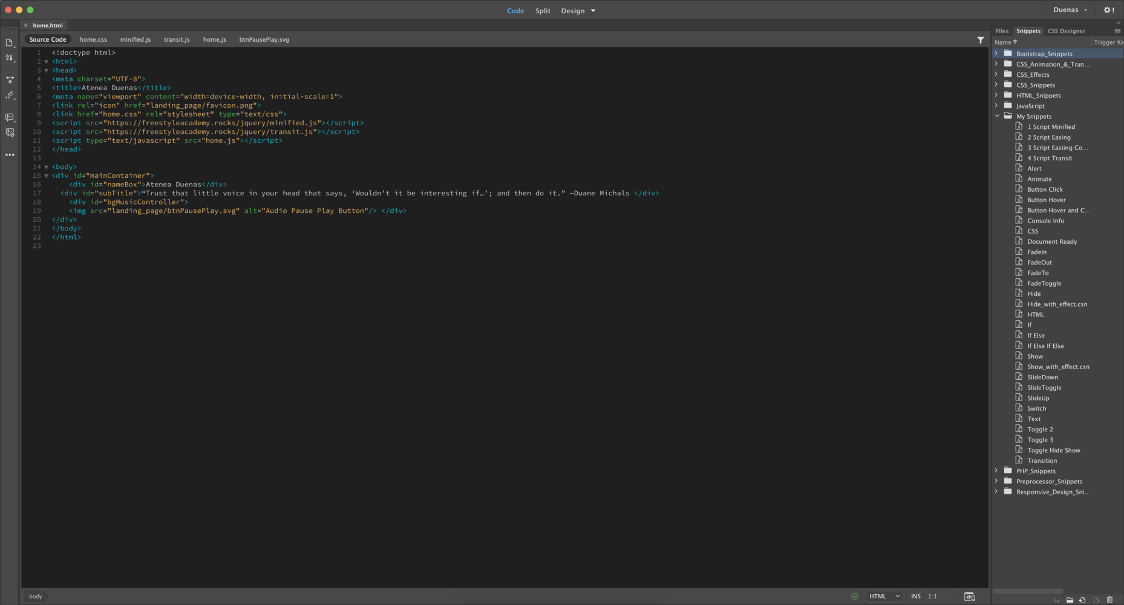Click the Snippets panel horizontal scrollbar
1124x605 pixels.
(1028, 591)
